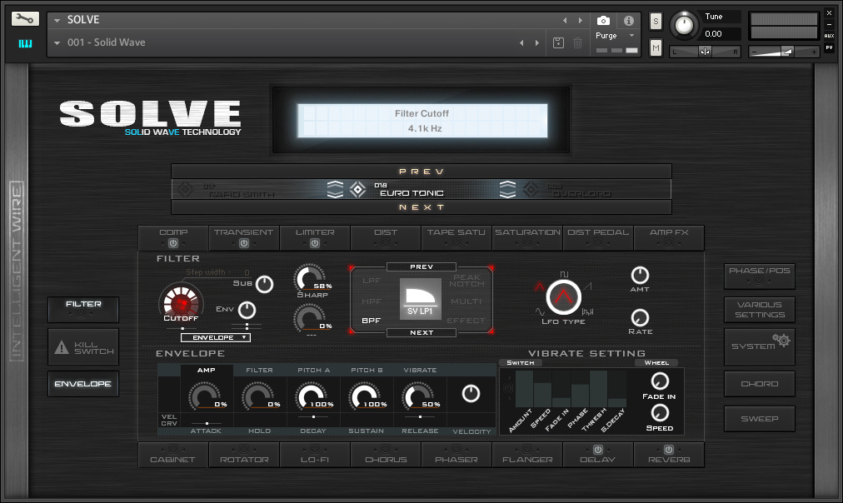Click the trash delete icon
This screenshot has height=503, width=843.
coord(577,42)
